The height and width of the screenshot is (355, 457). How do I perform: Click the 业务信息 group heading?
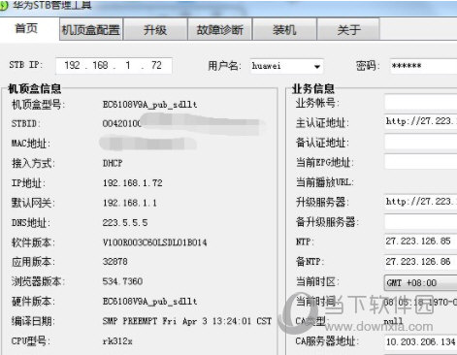(x=313, y=88)
